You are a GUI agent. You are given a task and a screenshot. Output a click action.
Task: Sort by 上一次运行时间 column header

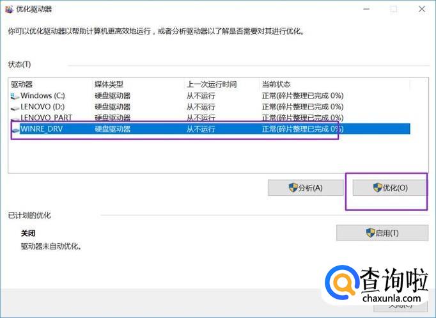click(x=212, y=84)
